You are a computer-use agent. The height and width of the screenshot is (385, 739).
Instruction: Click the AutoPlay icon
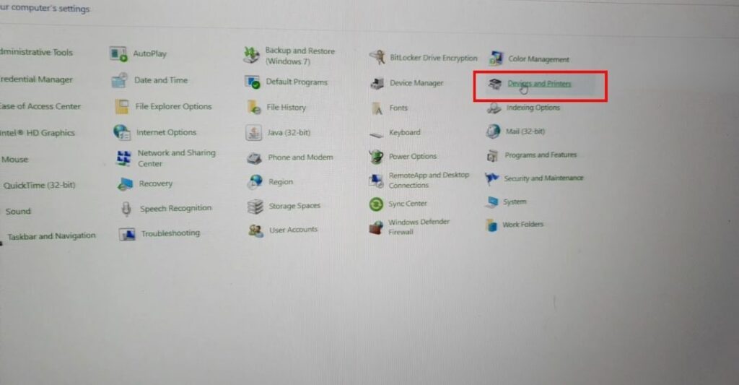[118, 53]
